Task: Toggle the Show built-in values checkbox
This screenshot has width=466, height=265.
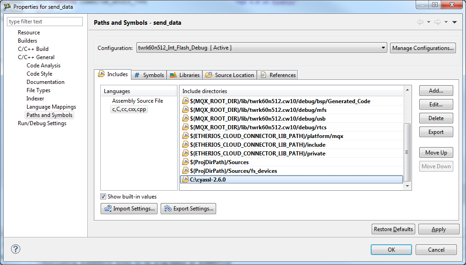Action: click(103, 197)
